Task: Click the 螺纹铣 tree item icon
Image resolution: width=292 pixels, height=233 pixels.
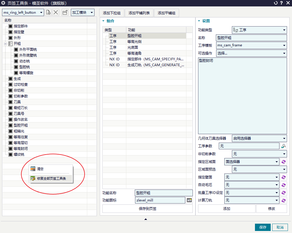Action: tap(11, 155)
